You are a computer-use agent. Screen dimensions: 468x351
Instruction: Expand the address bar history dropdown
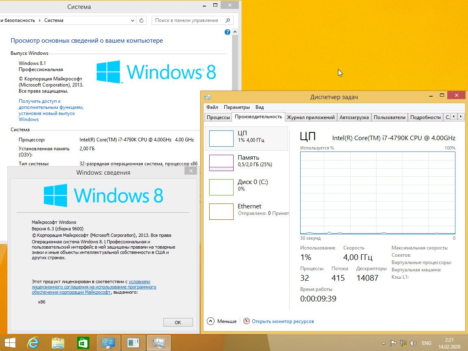133,20
